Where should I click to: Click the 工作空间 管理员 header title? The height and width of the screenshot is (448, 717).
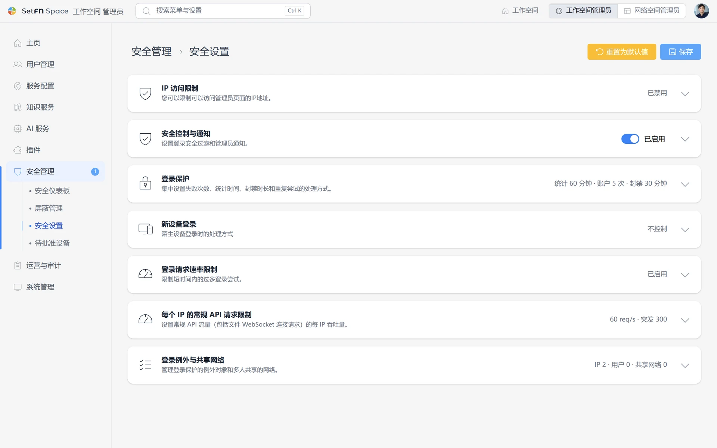point(98,12)
